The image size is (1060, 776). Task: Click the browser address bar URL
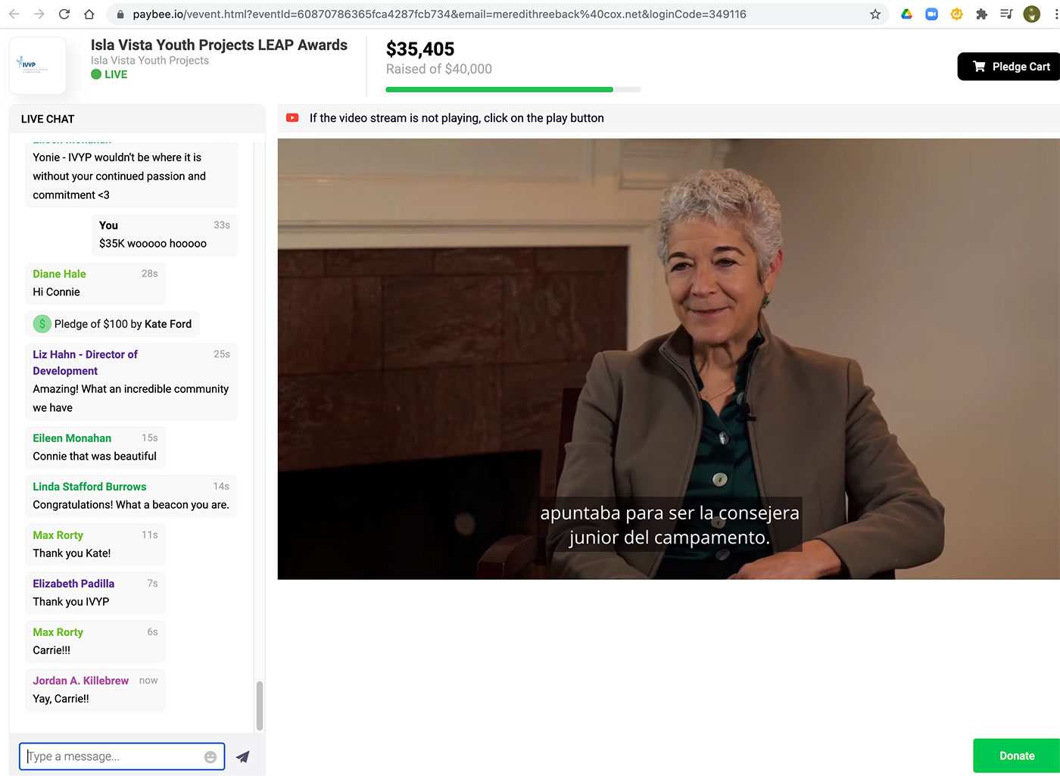pyautogui.click(x=439, y=14)
